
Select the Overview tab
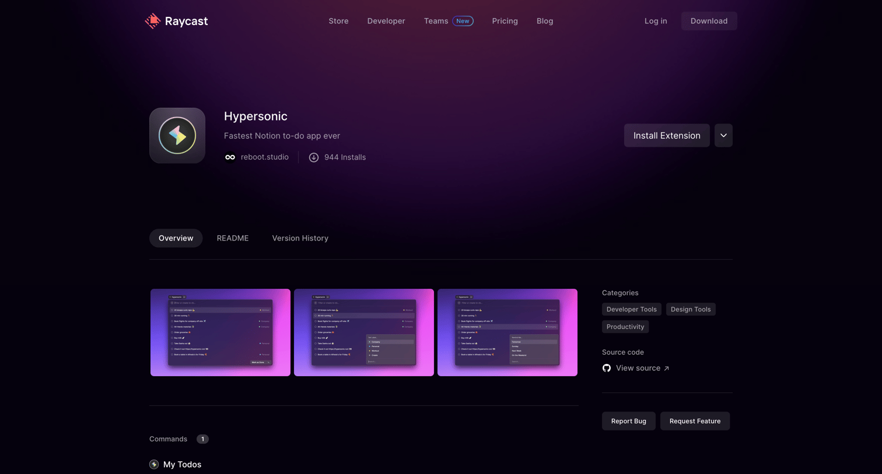176,238
